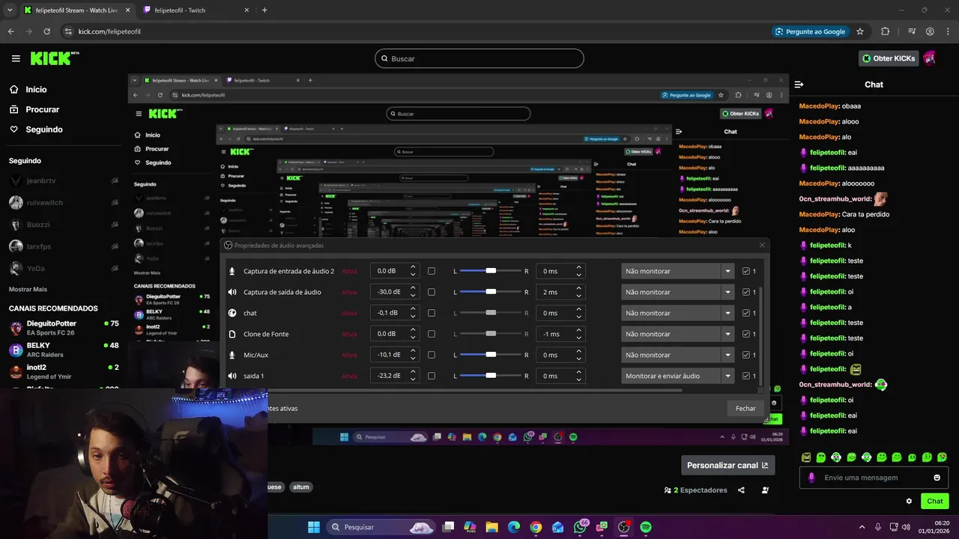Tick the middle checkbox in Clone de Fonte row
959x539 pixels.
(x=431, y=334)
